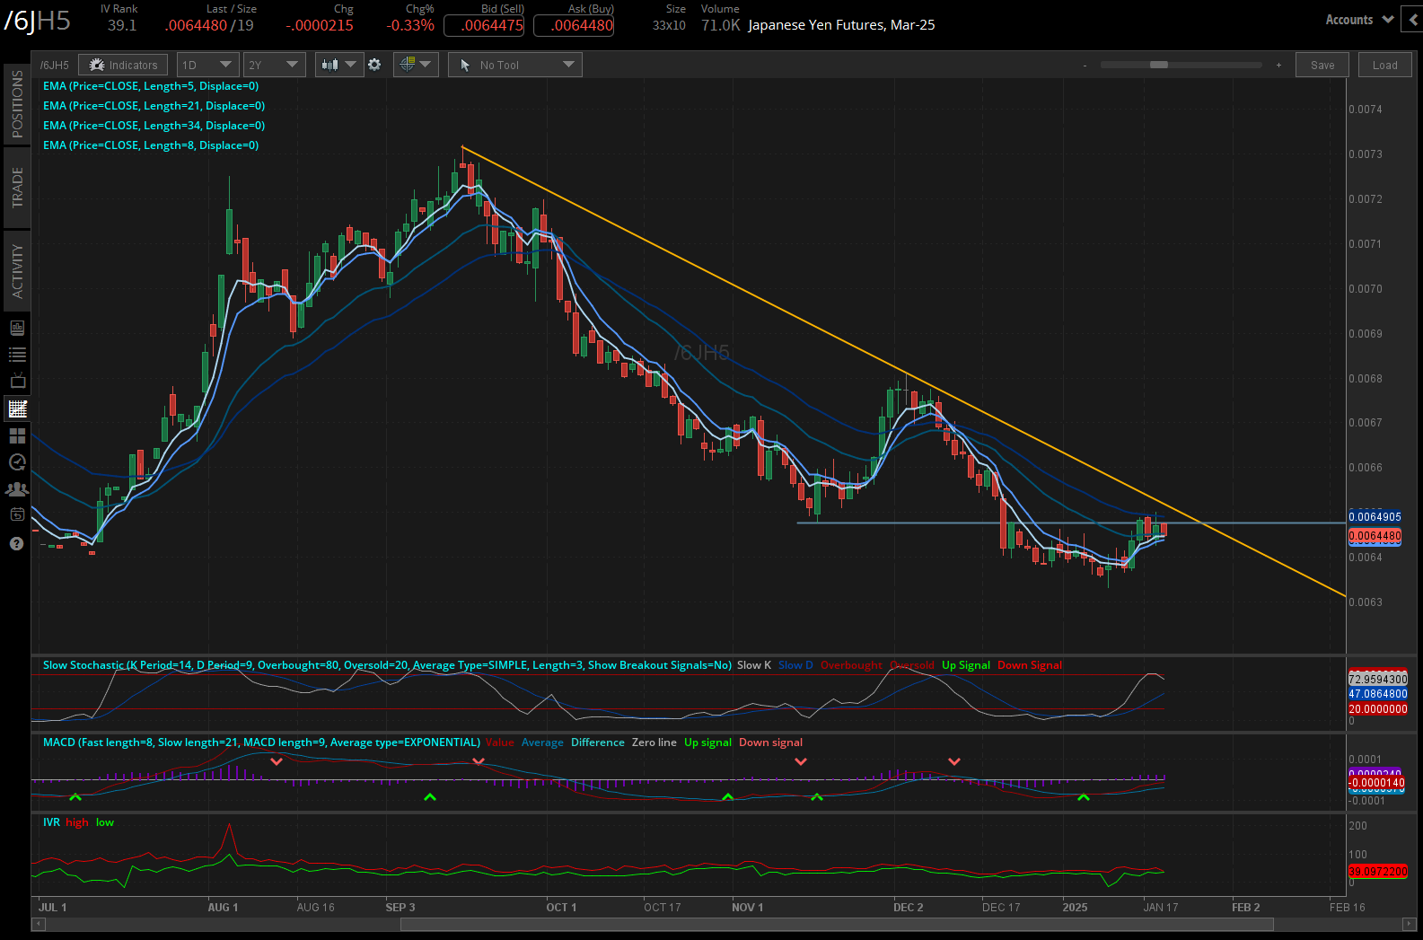Switch to the TRADE side tab

pyautogui.click(x=17, y=188)
